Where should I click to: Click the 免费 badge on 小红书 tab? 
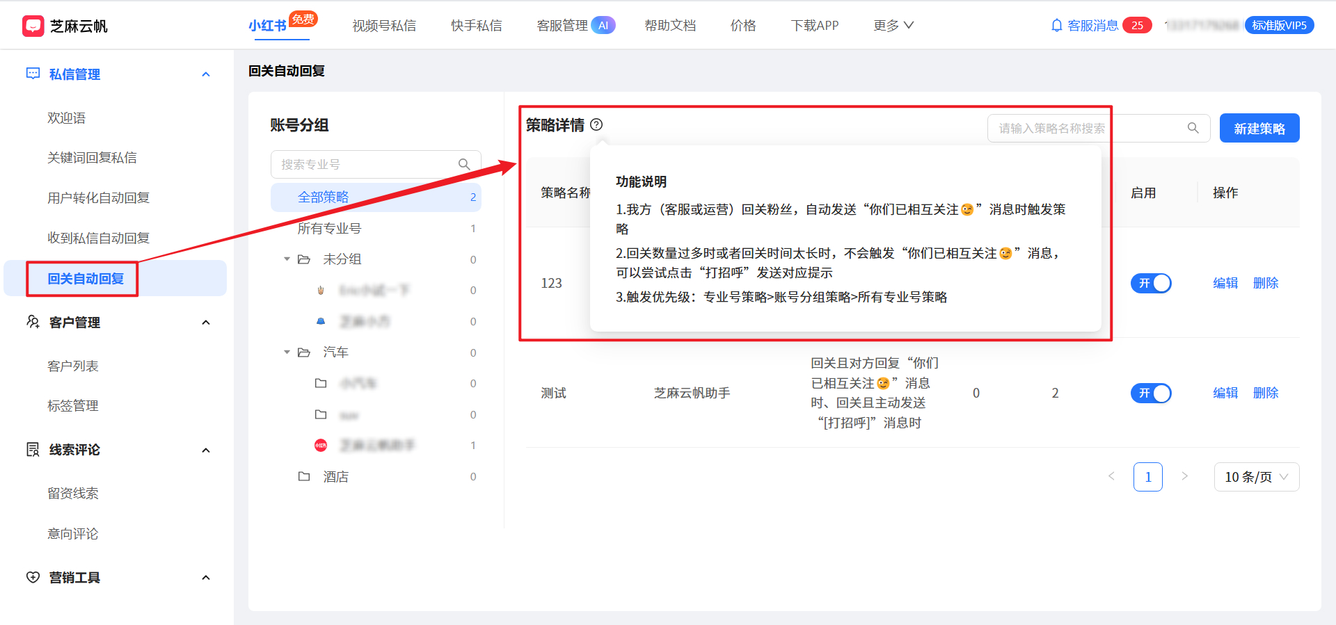pyautogui.click(x=303, y=19)
